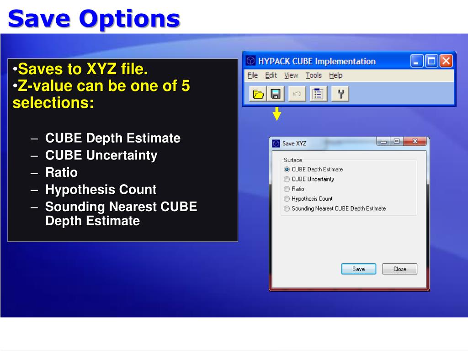Click the Save button in Save XYZ
Image resolution: width=468 pixels, height=351 pixels.
(x=358, y=269)
